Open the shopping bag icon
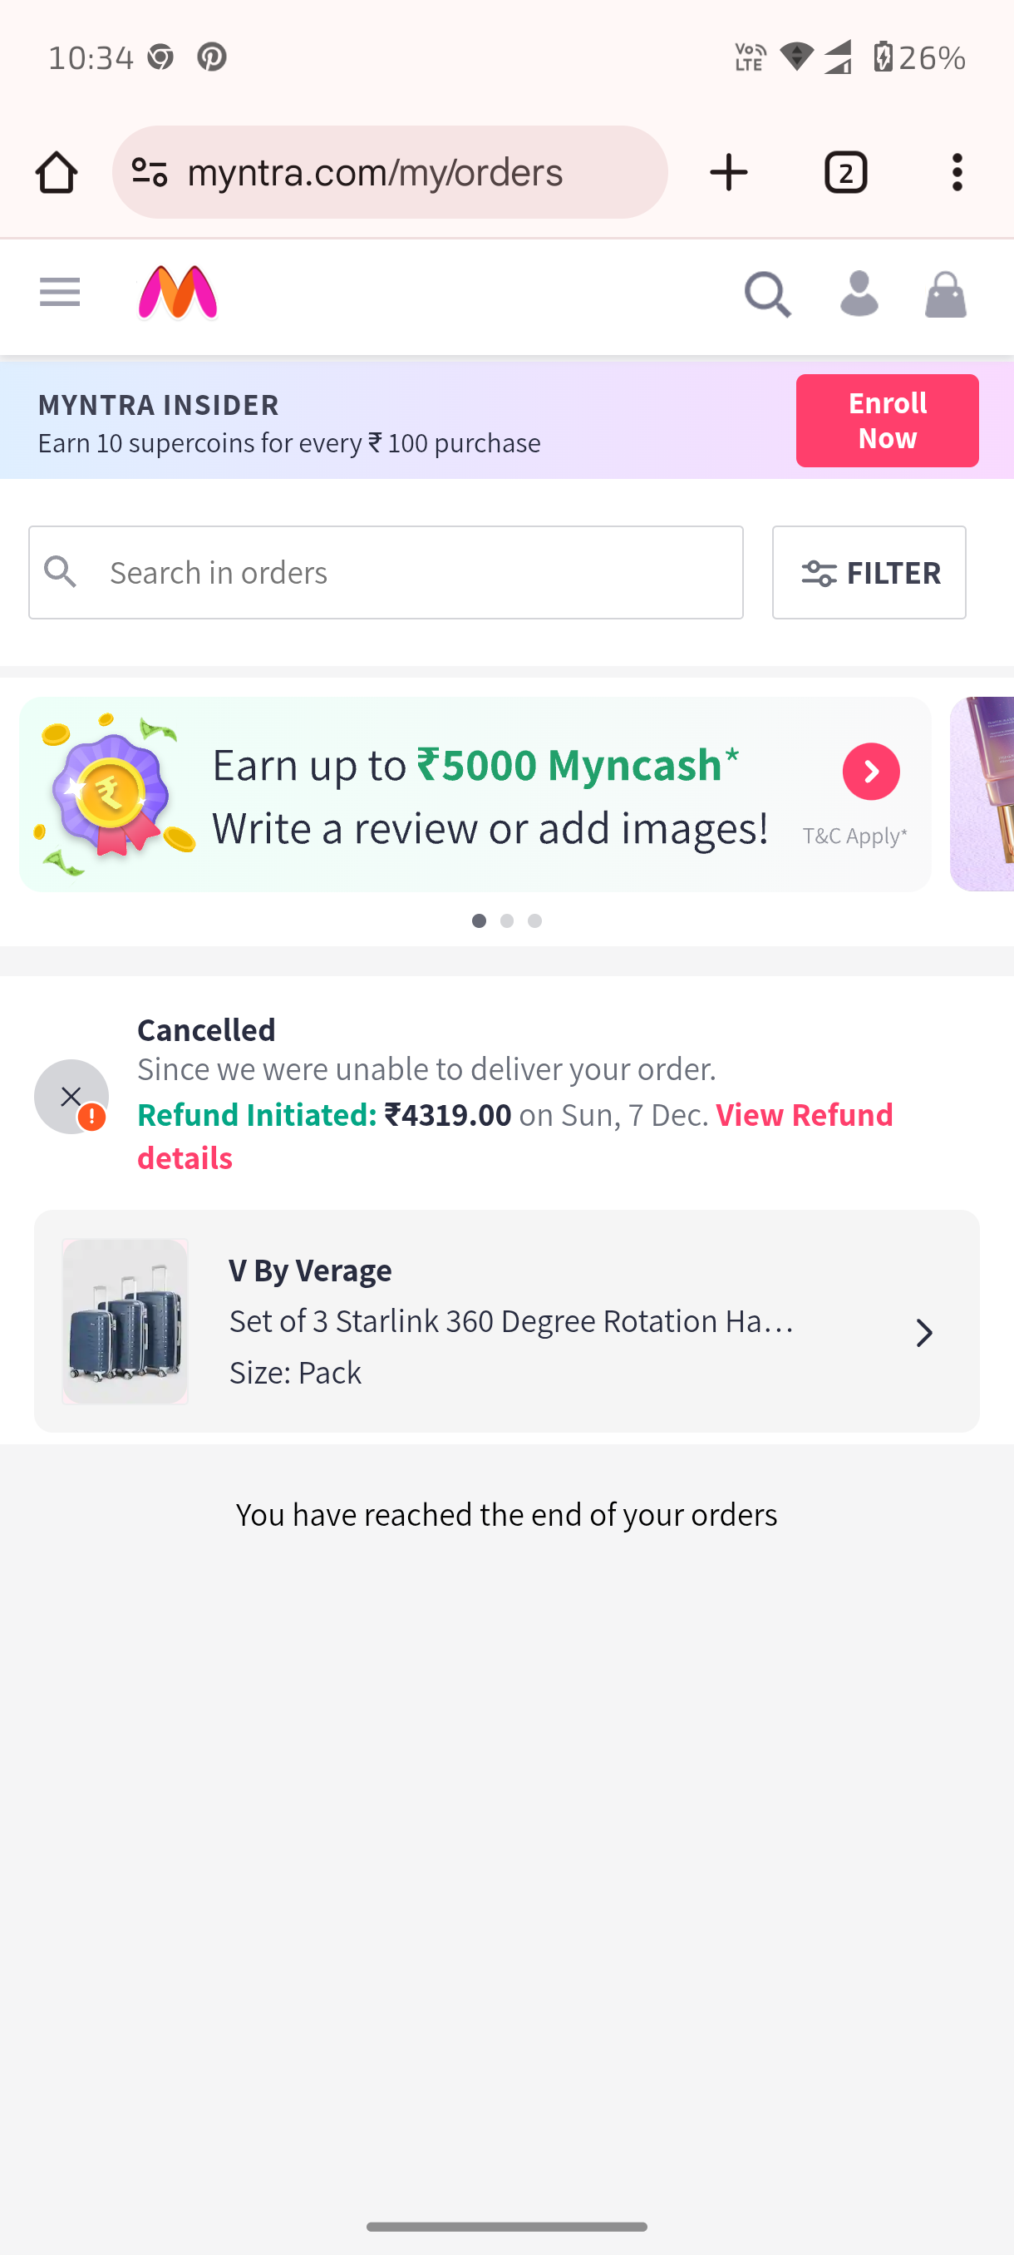 tap(945, 295)
